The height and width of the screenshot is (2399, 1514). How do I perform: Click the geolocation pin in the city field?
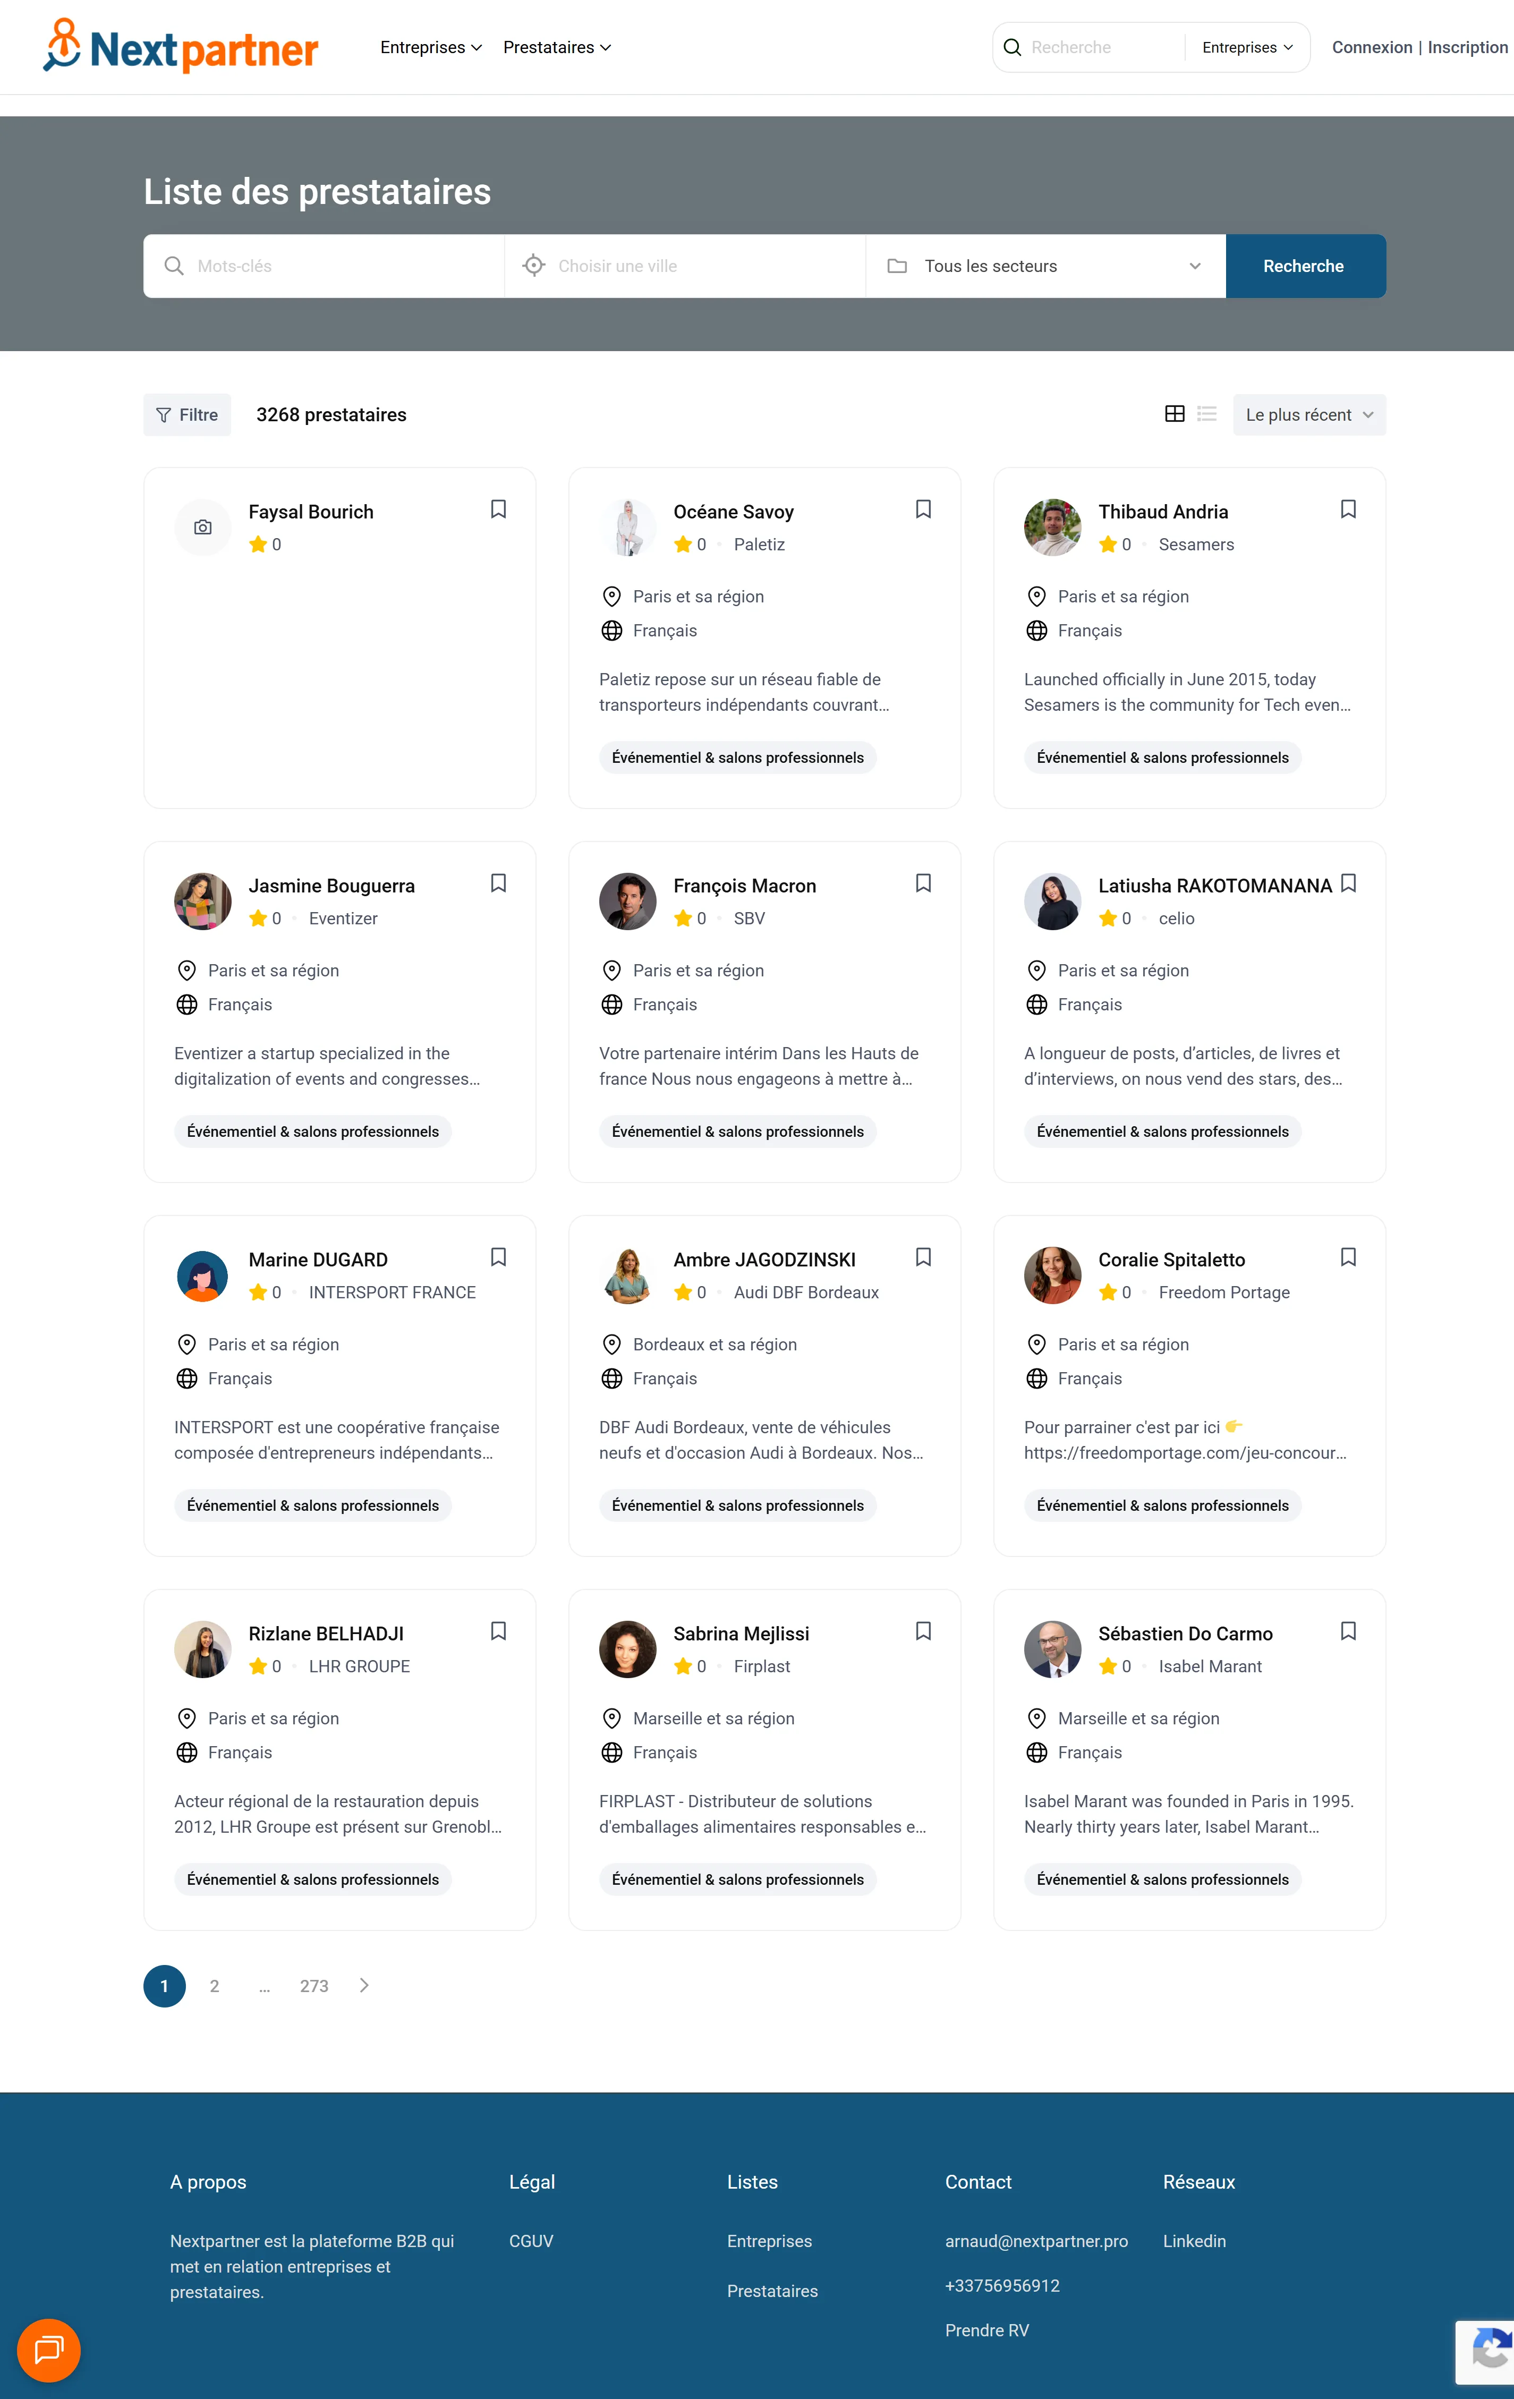click(534, 265)
